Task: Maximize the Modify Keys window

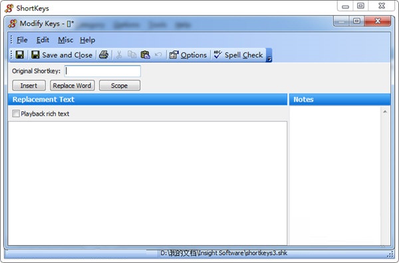Action: click(x=356, y=21)
